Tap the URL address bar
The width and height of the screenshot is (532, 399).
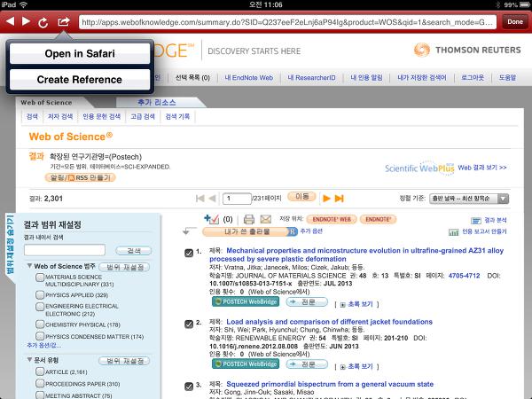coord(287,22)
